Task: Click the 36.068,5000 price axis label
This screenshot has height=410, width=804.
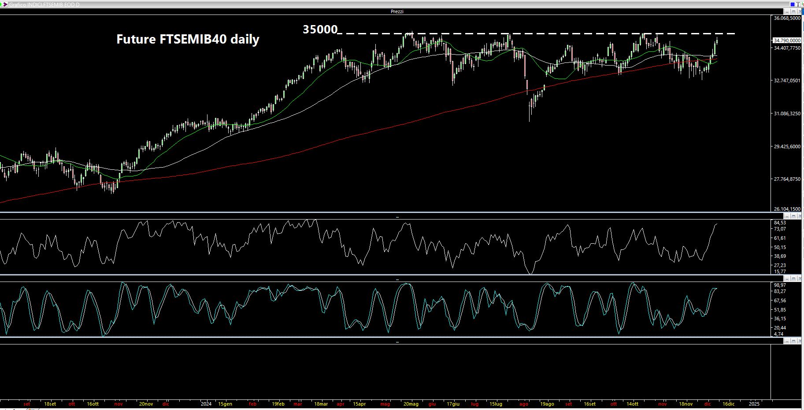Action: click(787, 18)
